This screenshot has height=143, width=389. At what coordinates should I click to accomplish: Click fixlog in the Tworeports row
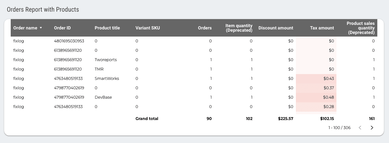coord(18,60)
